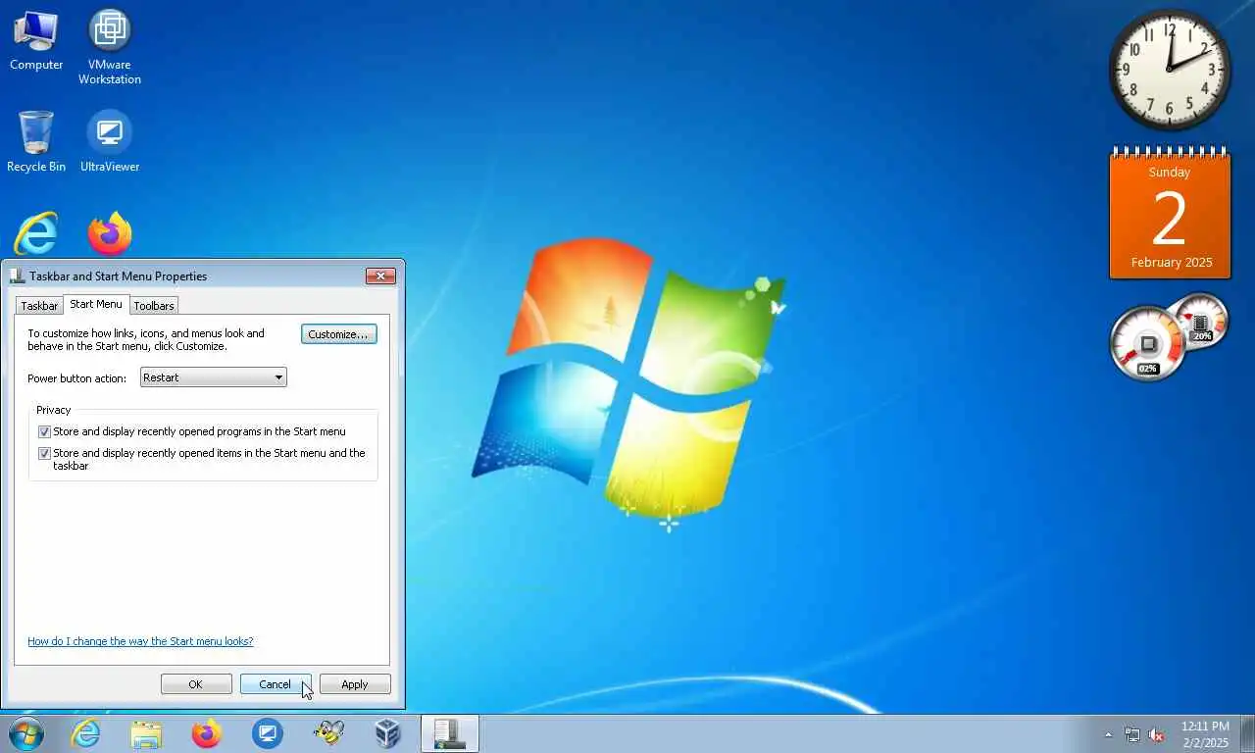
Task: Close the Taskbar and Start Menu Properties dialog
Action: point(380,276)
